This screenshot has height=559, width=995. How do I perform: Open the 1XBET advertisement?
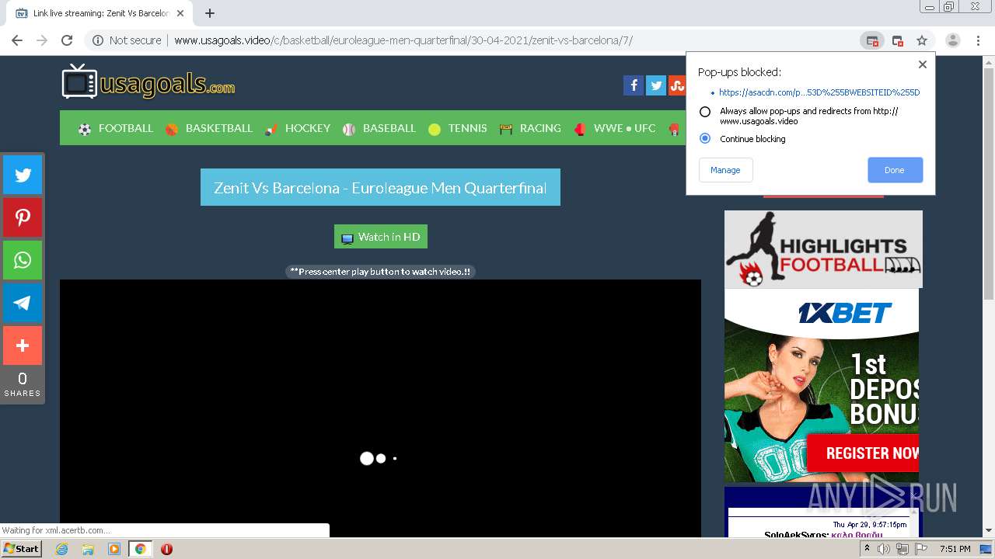(x=822, y=386)
